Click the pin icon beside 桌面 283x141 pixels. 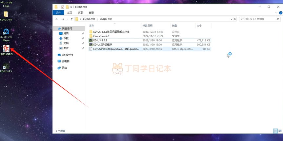83,33
